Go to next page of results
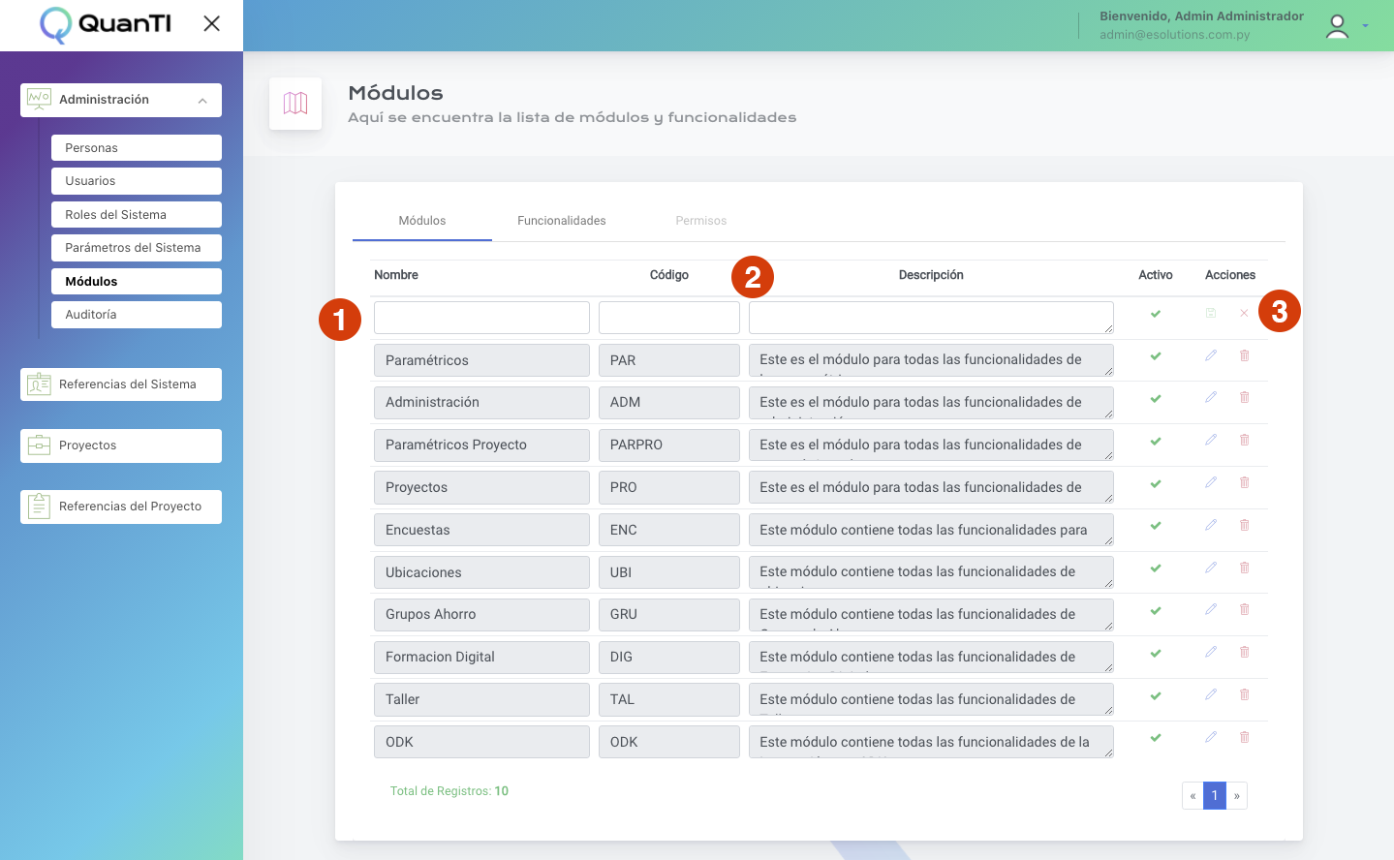 pyautogui.click(x=1237, y=795)
